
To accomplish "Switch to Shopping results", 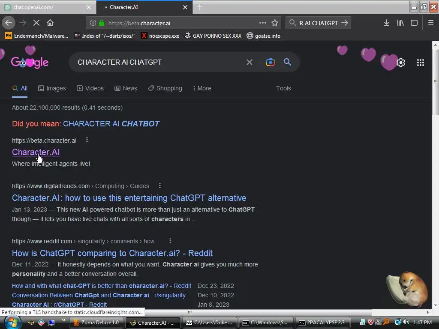I will click(x=165, y=88).
